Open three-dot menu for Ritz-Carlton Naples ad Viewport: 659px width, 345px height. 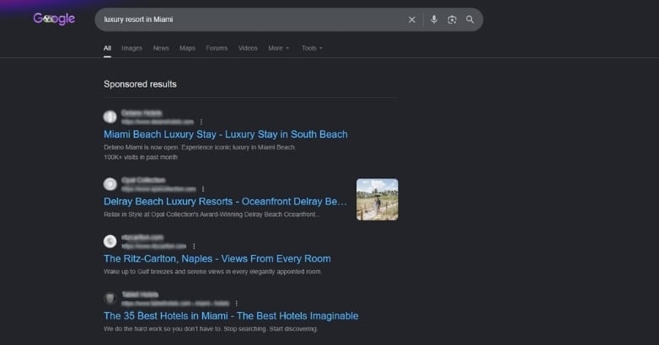[194, 246]
